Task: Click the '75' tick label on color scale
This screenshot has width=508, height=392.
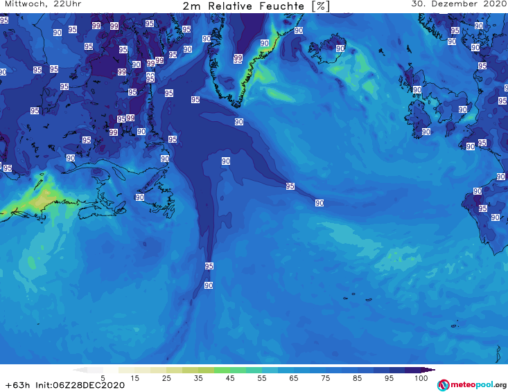Action: pos(326,378)
